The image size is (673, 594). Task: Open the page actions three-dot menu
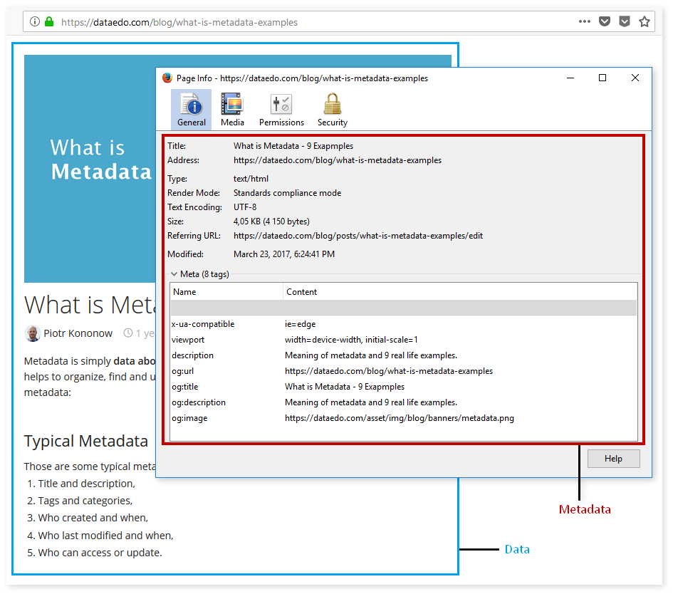584,22
